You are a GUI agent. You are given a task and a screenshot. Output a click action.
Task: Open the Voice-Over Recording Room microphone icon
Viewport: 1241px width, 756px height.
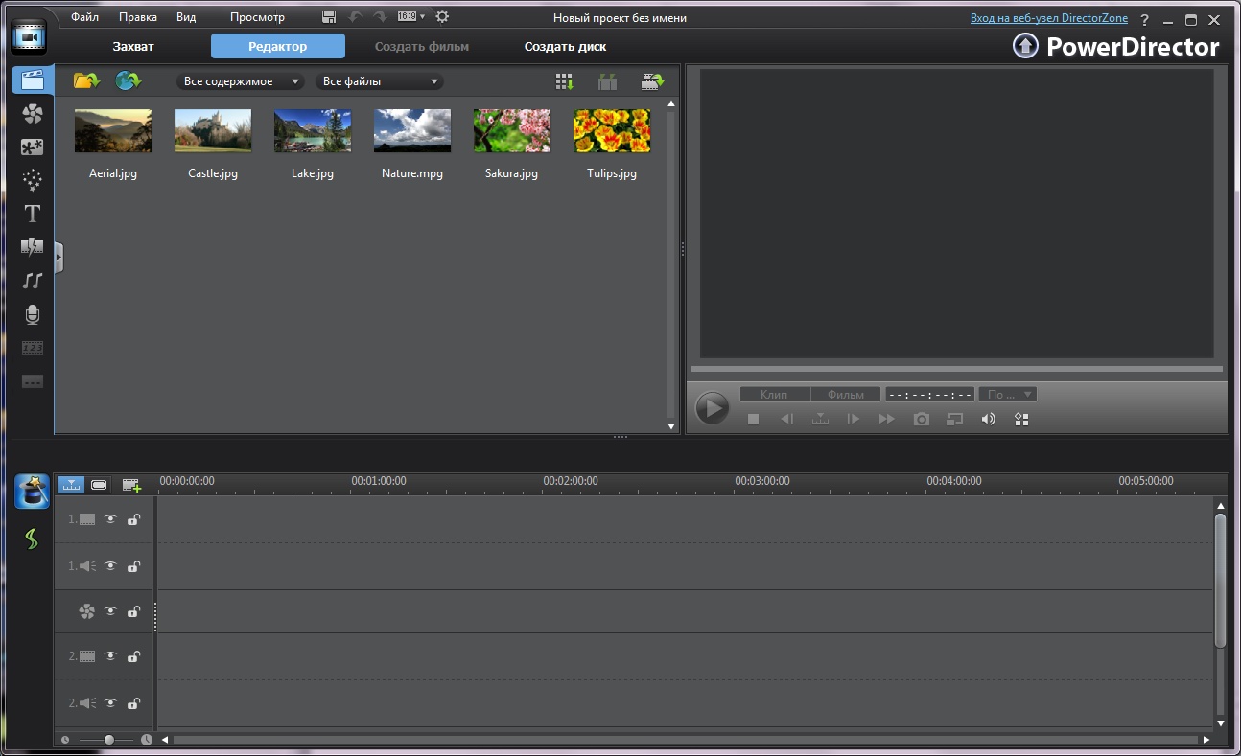click(x=33, y=314)
